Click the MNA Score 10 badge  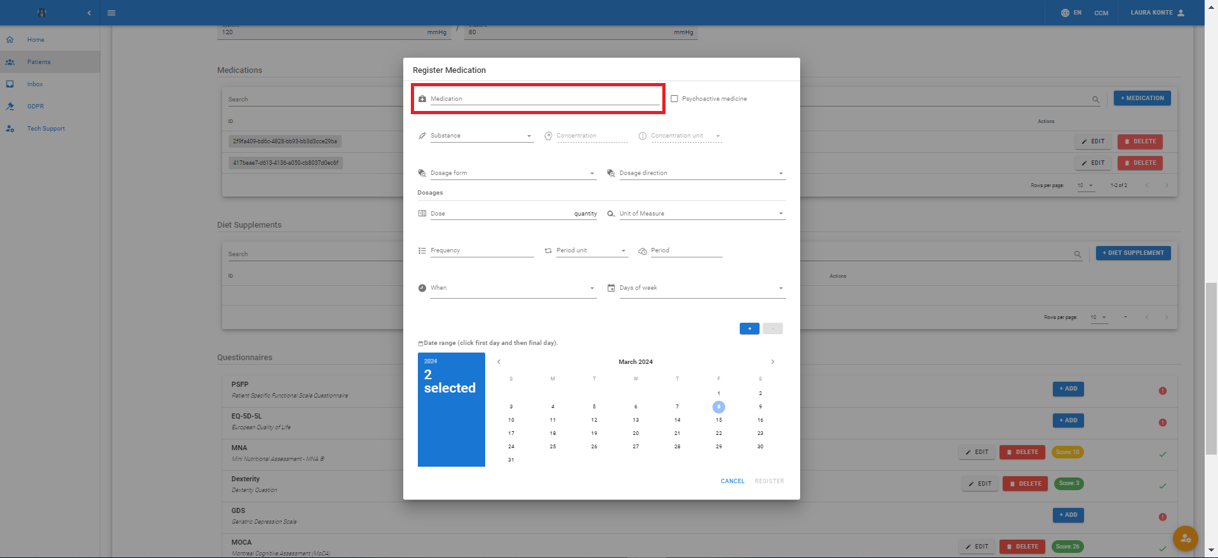point(1067,452)
